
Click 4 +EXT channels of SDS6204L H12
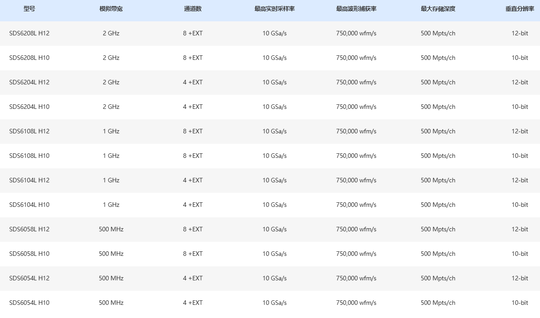coord(193,82)
